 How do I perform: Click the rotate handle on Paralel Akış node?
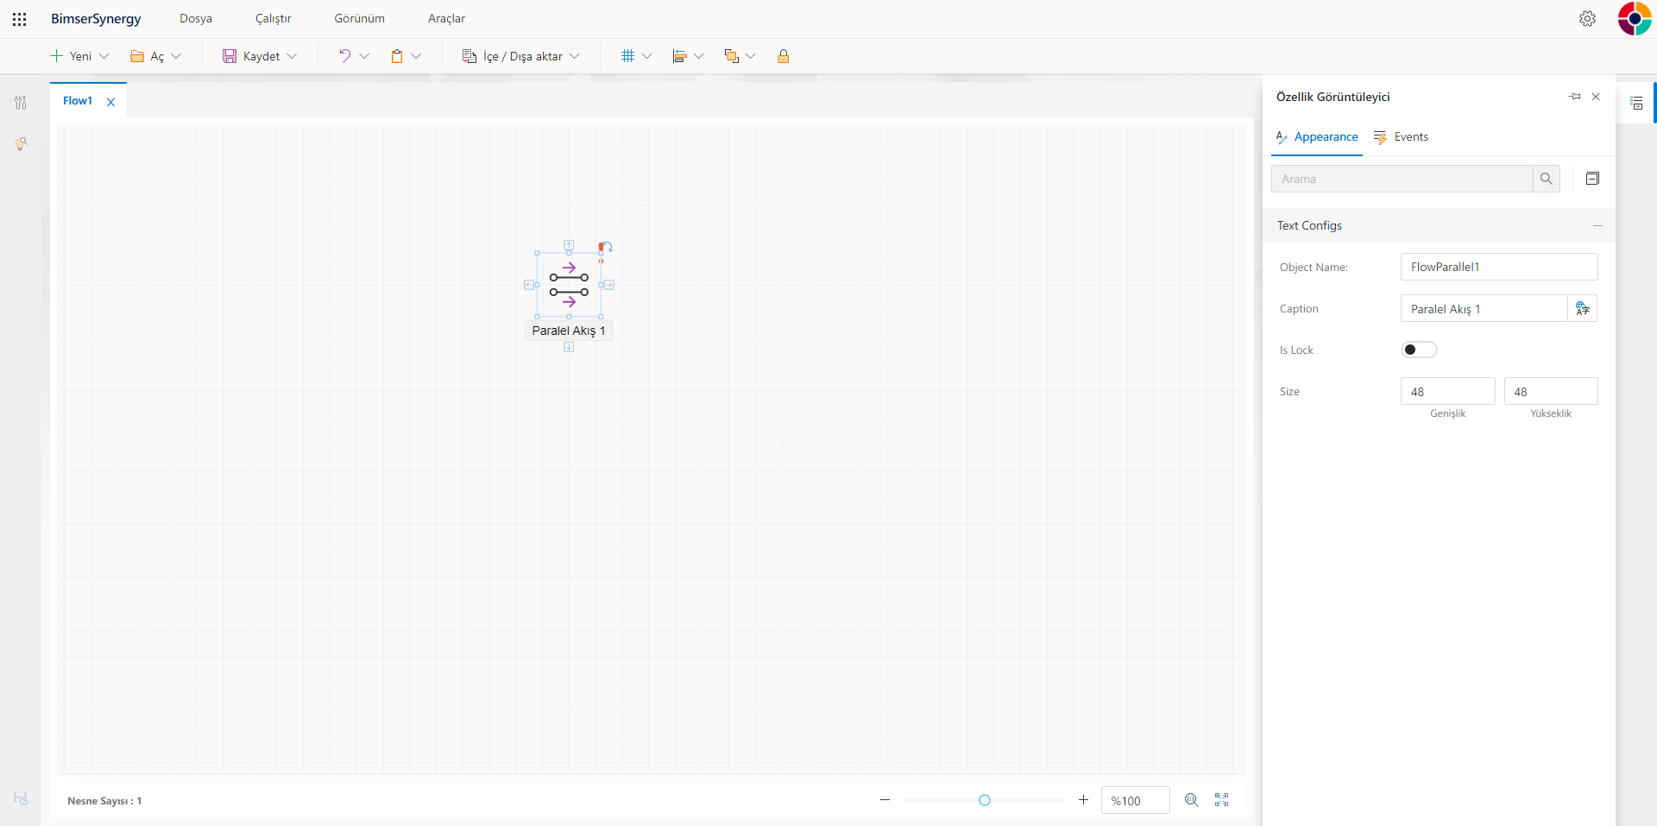[x=607, y=247]
